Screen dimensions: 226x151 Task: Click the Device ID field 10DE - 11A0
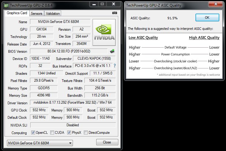[40, 58]
